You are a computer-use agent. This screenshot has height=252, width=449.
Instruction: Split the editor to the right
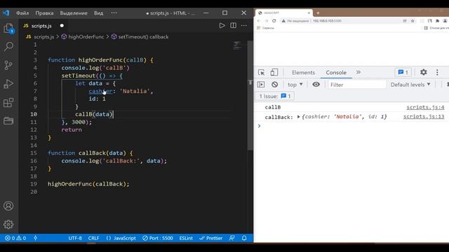(x=234, y=25)
